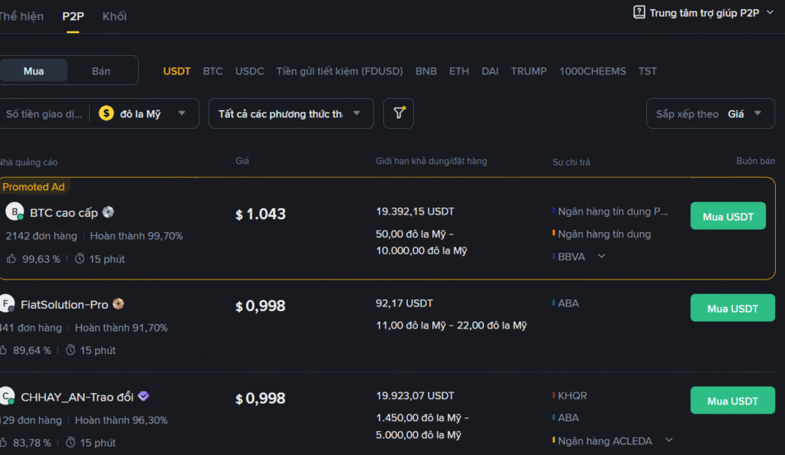
Task: Open the Sắp xếp theo Giá dropdown
Action: tap(710, 113)
